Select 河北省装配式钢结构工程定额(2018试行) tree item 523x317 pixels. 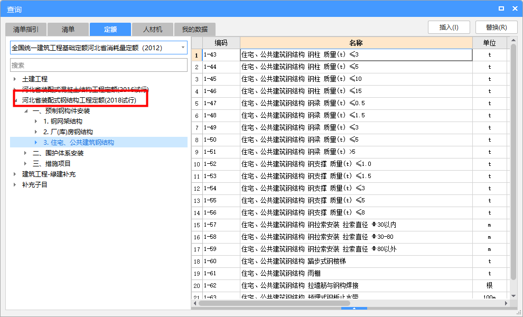tap(79, 100)
